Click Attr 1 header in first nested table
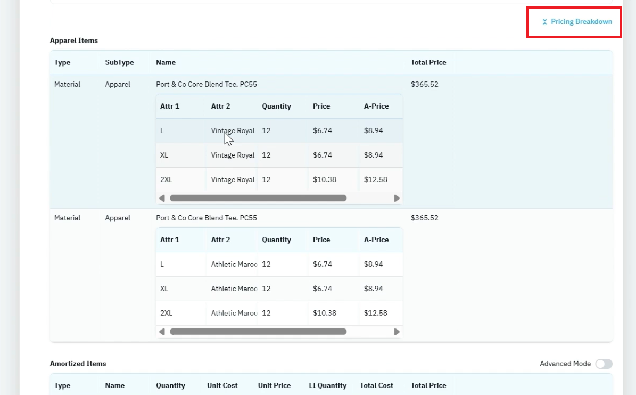 [170, 106]
